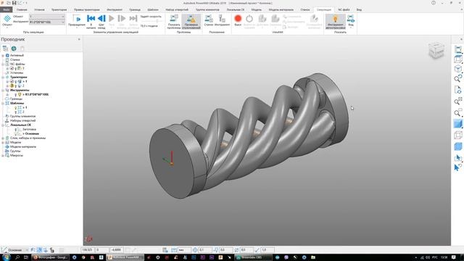
Task: Expand the Layers, sets and clamps node
Action: point(3,138)
